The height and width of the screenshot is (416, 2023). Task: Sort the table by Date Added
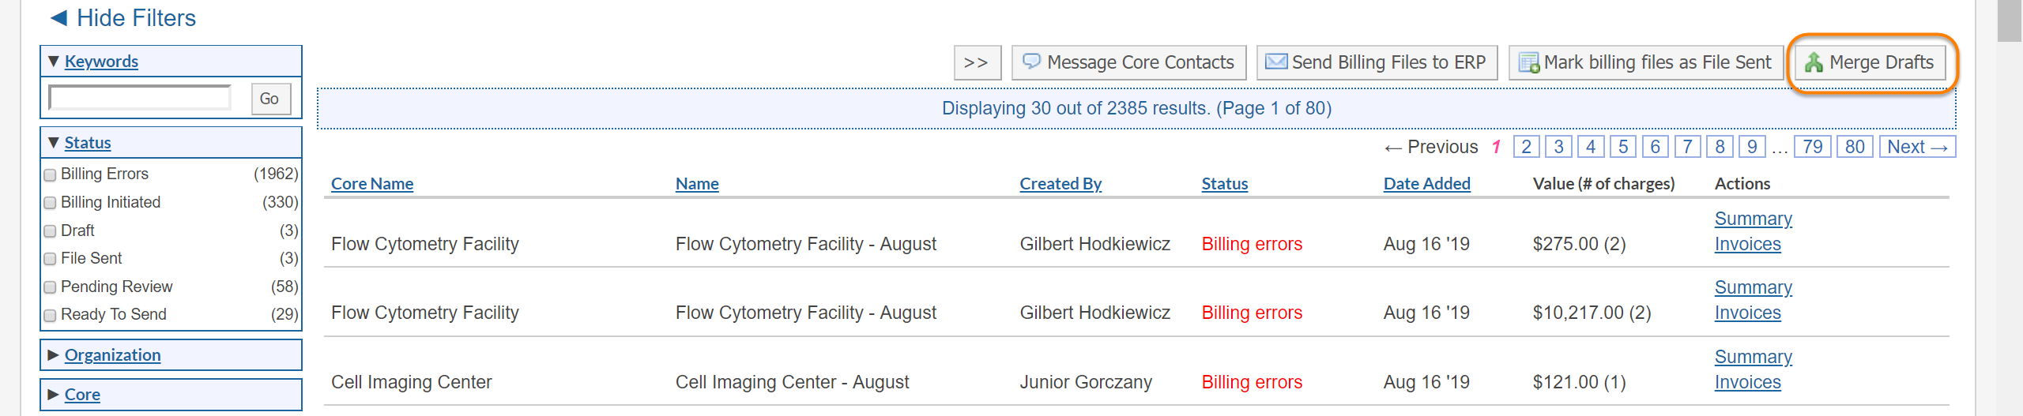[1426, 184]
